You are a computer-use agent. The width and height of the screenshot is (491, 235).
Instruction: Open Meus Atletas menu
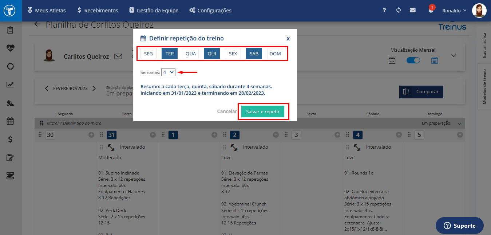47,11
